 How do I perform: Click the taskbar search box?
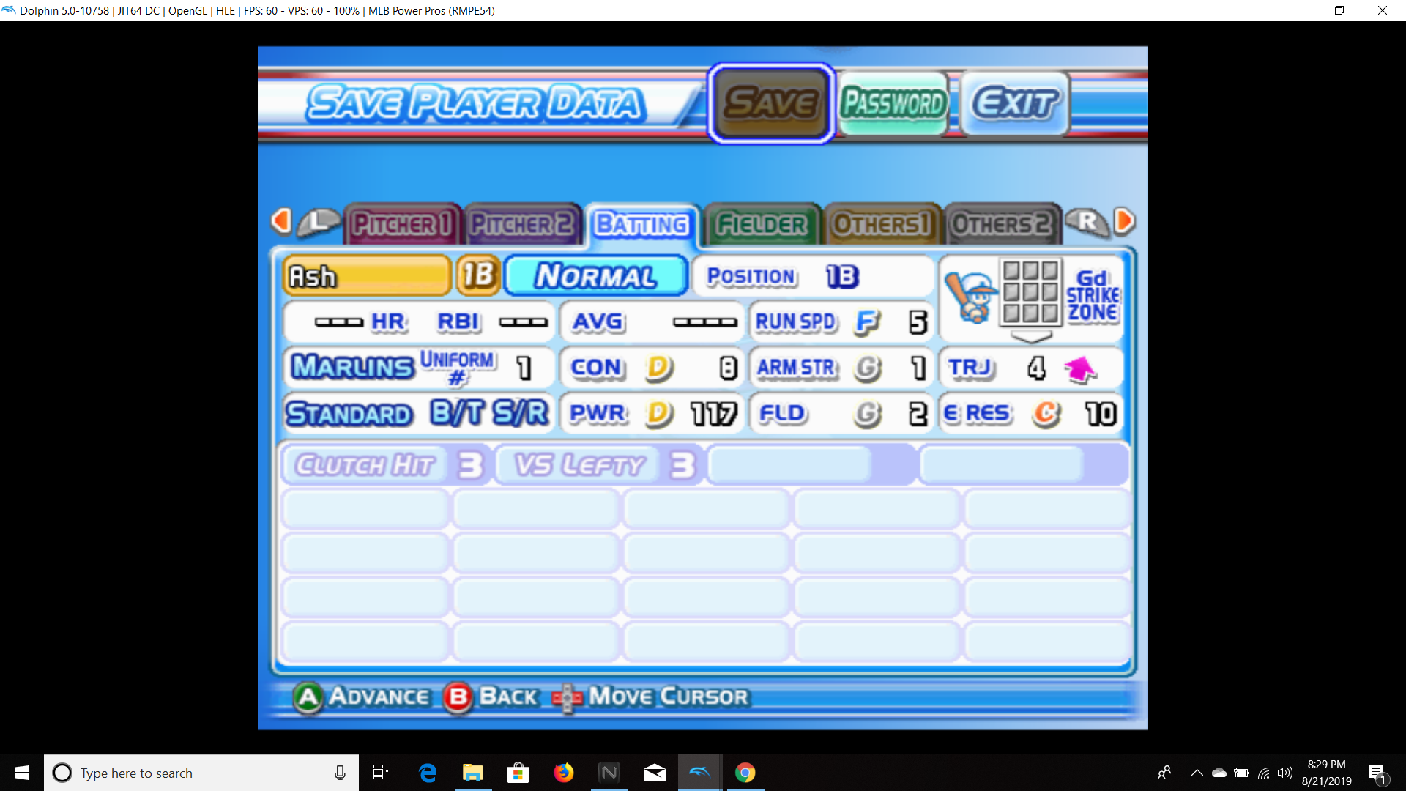pos(201,773)
